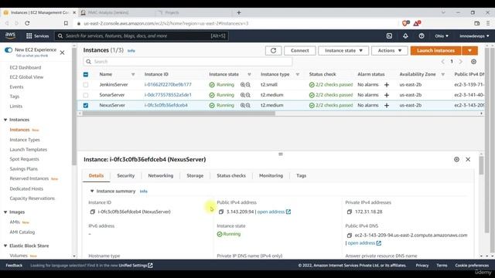Go to the next table page
495x278 pixels.
tap(461, 62)
